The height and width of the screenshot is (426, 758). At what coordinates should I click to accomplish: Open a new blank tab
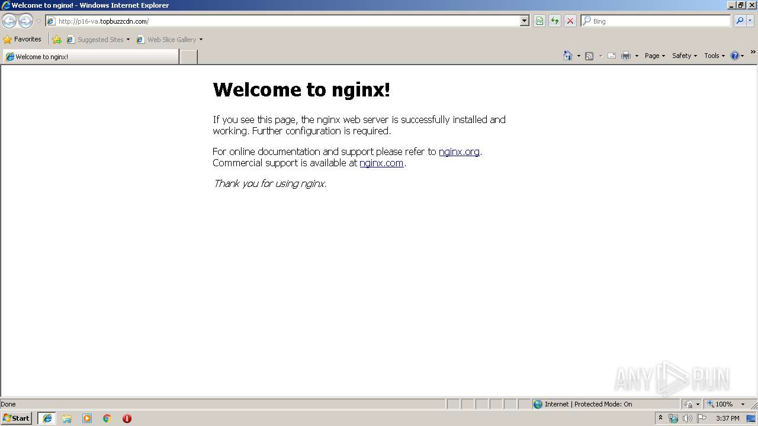pyautogui.click(x=188, y=57)
